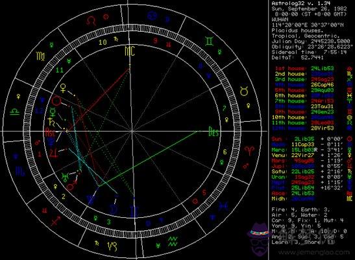355x260 pixels.
Task: Select the house cusp value 28Vir53
Action: (322, 128)
